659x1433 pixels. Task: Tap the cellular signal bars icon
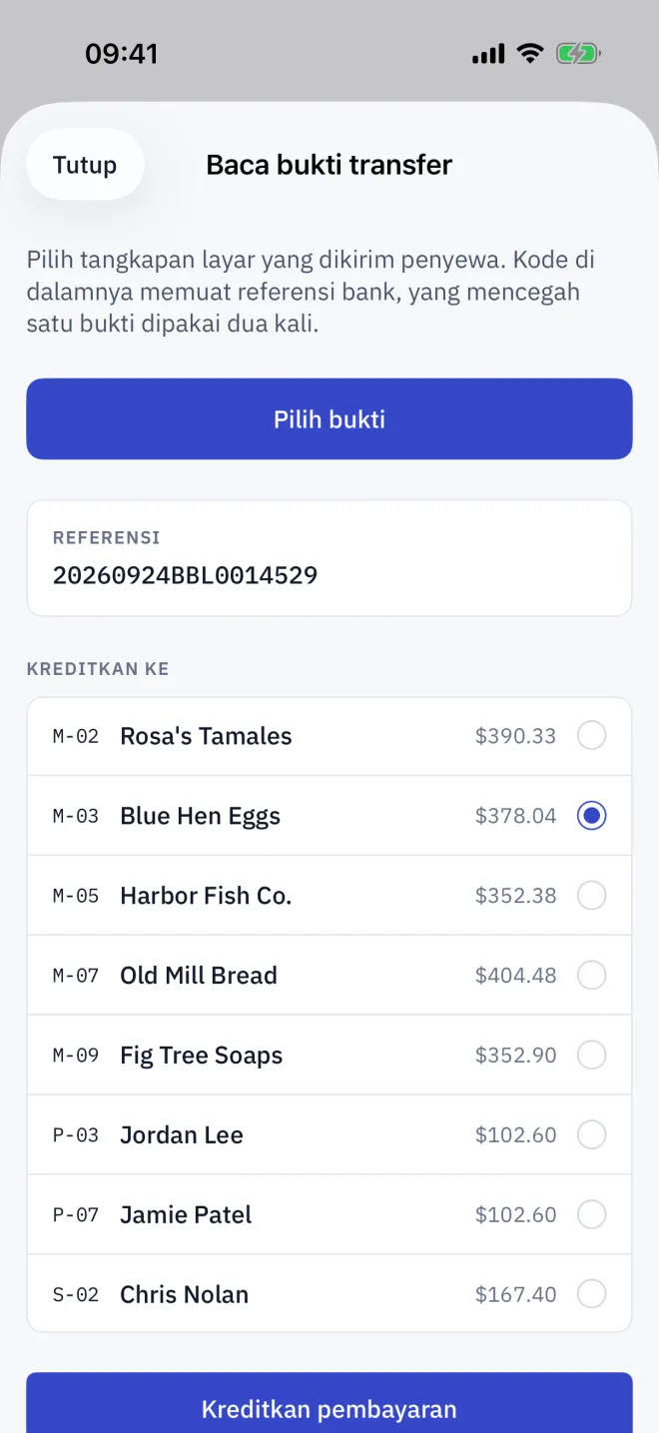(x=488, y=54)
